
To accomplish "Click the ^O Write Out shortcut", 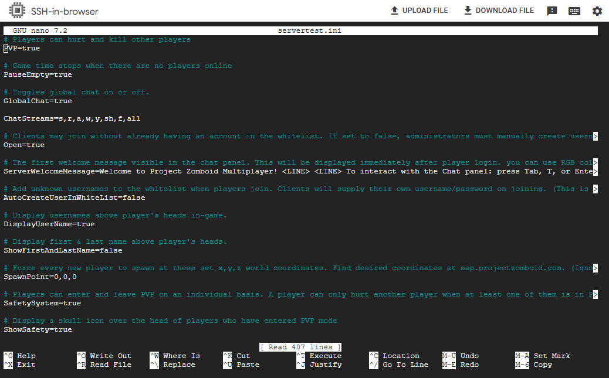I will 104,356.
